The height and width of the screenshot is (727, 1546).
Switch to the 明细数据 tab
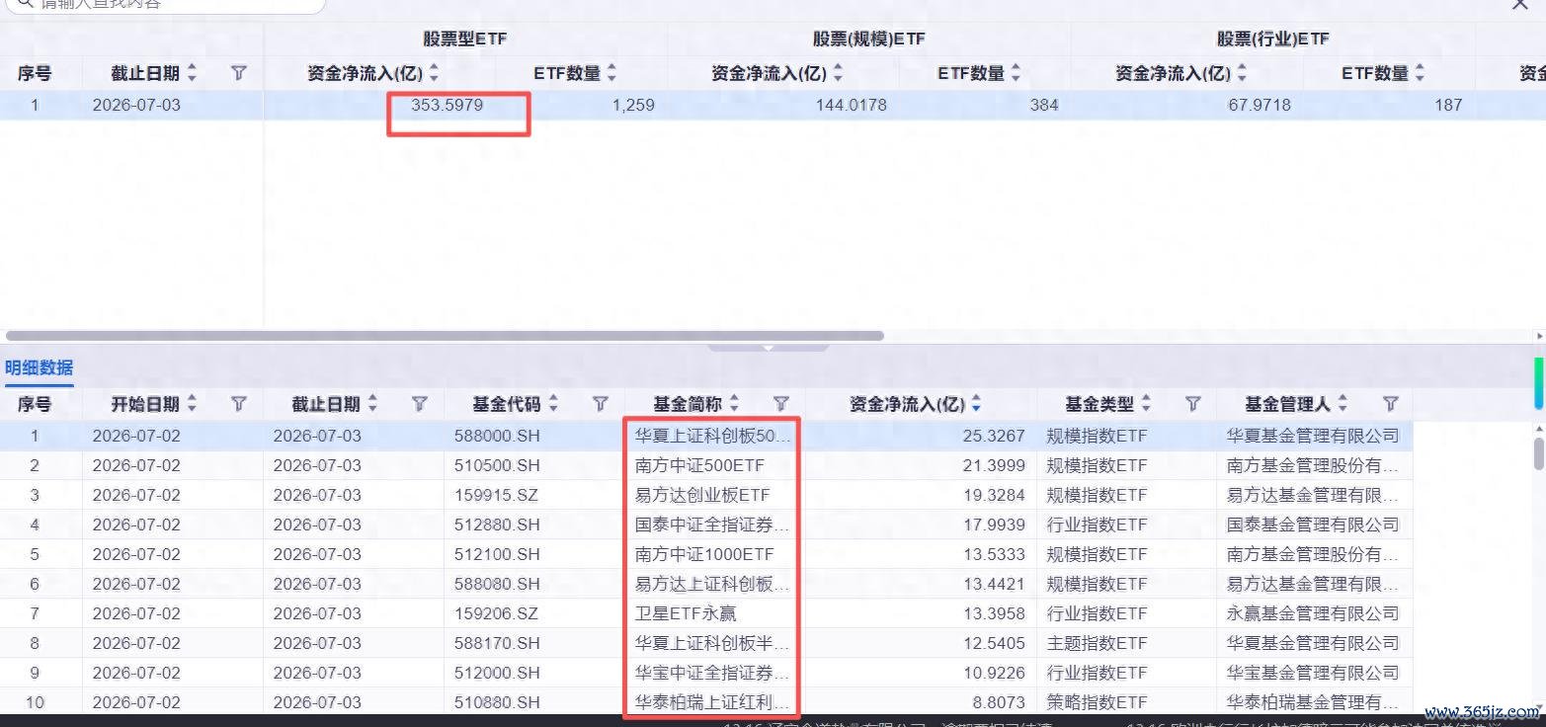39,367
